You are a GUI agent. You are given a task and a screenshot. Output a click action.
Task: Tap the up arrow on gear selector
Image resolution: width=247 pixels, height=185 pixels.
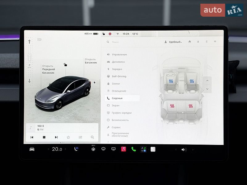[29, 42]
